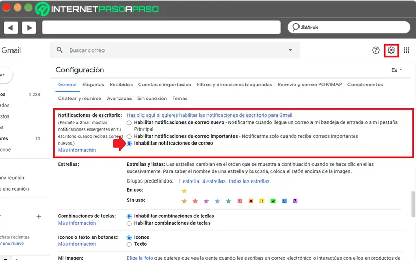Click the browser Search field
The height and width of the screenshot is (260, 416).
(x=348, y=27)
